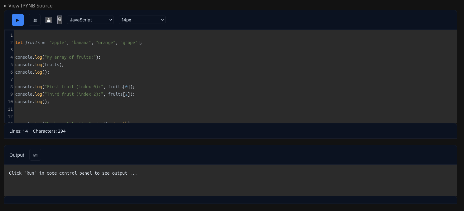Click the "My array of fruits:" string

coord(70,57)
